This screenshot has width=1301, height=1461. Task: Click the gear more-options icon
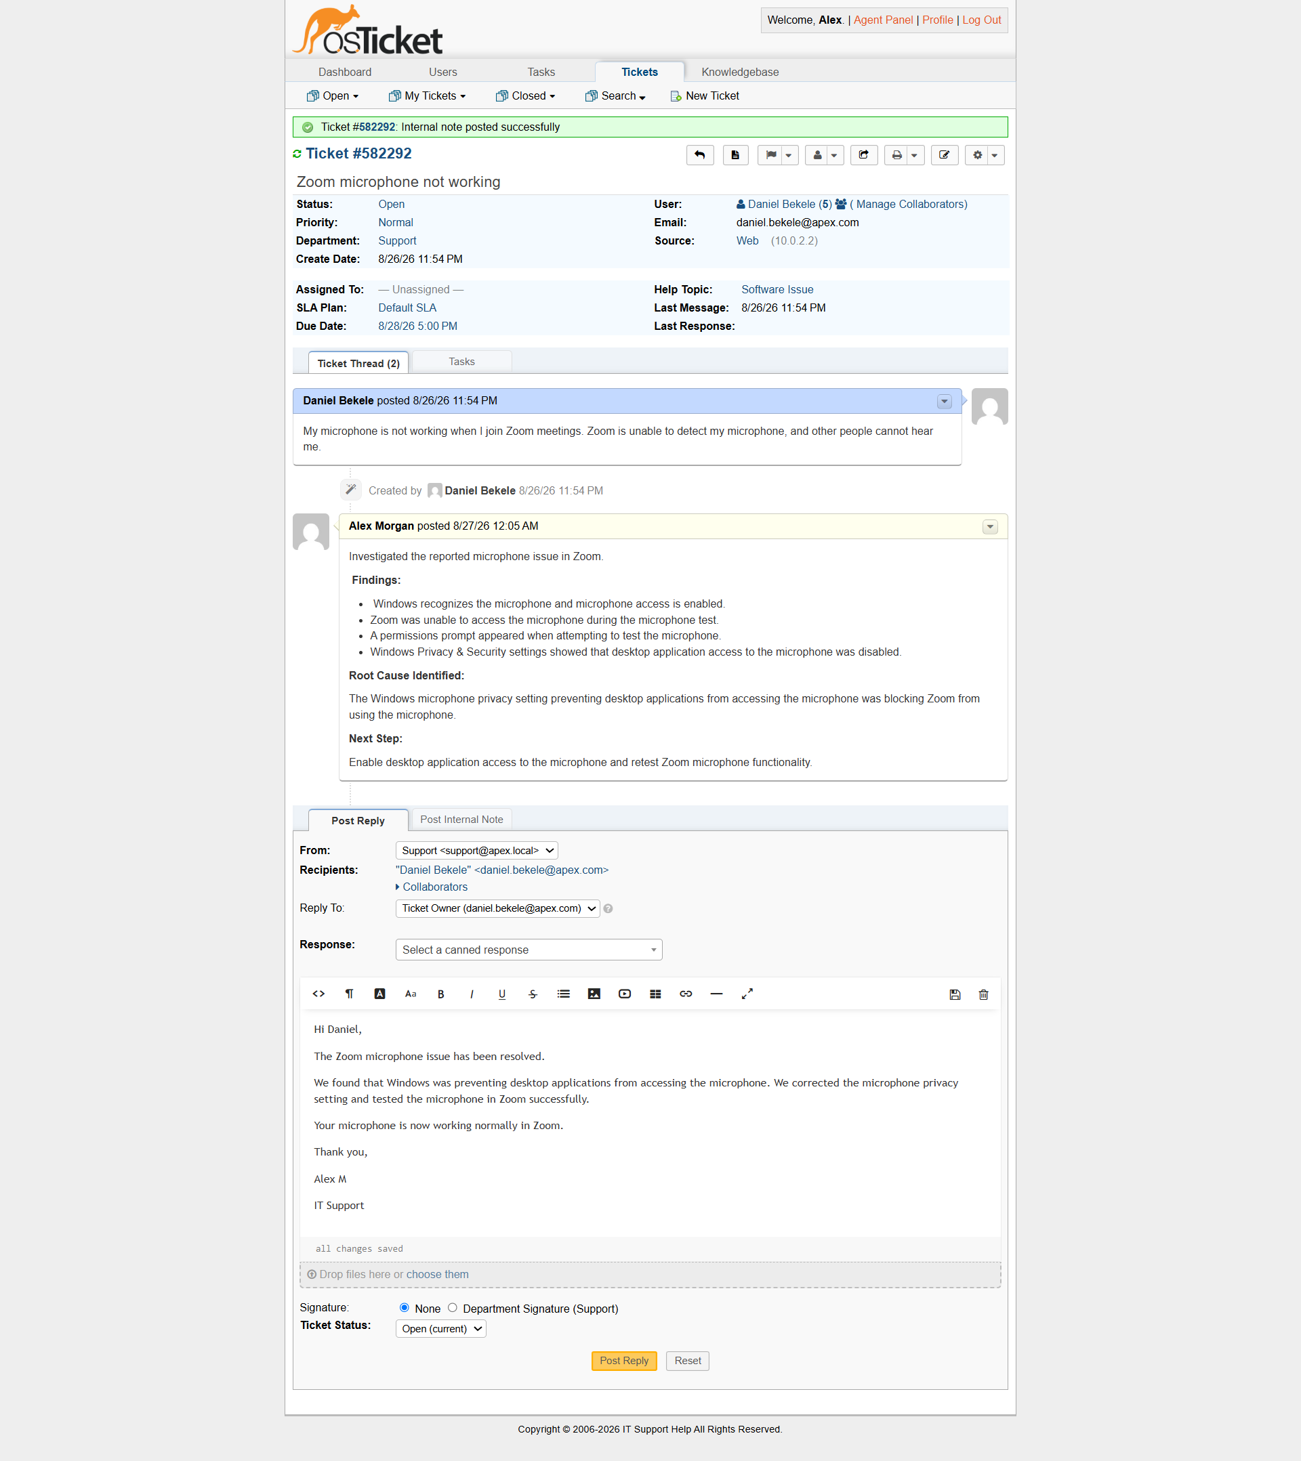[x=977, y=155]
